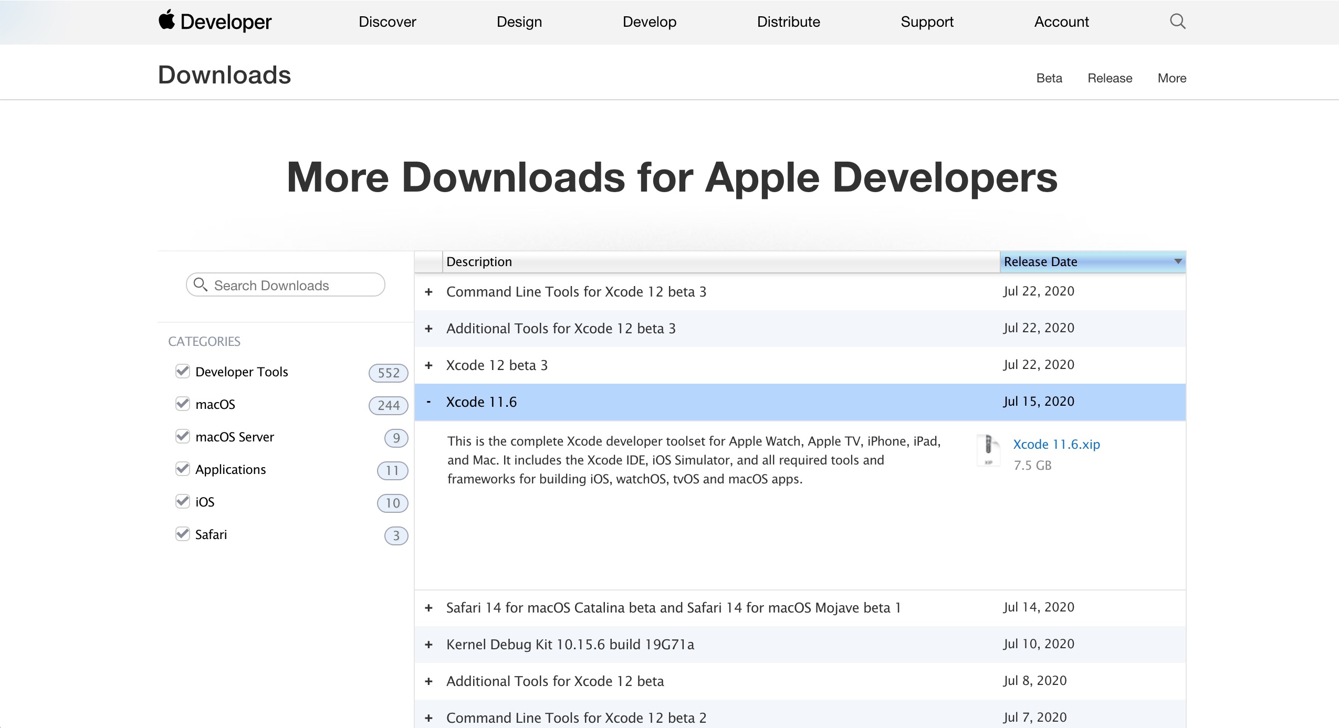Download the Xcode 11.6.xip link
This screenshot has height=728, width=1339.
click(x=1056, y=444)
